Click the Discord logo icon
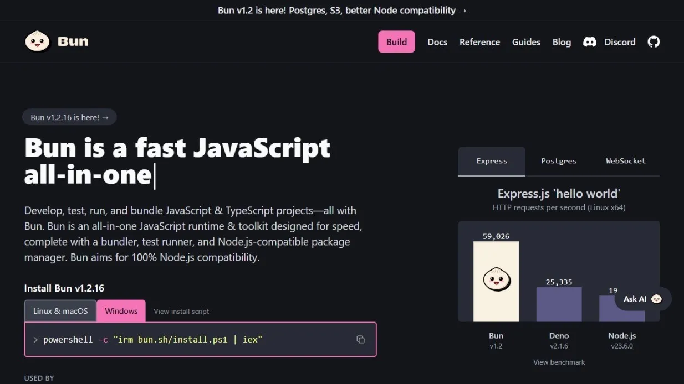684x384 pixels. [590, 42]
